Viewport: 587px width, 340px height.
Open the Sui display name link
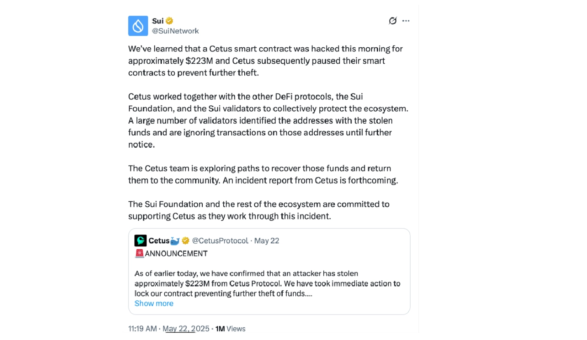[x=158, y=21]
